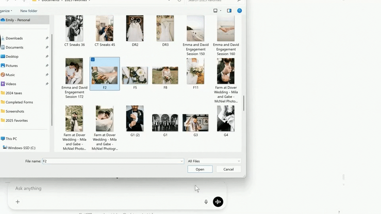Select the F5 flower photo
The image size is (381, 214).
(135, 75)
